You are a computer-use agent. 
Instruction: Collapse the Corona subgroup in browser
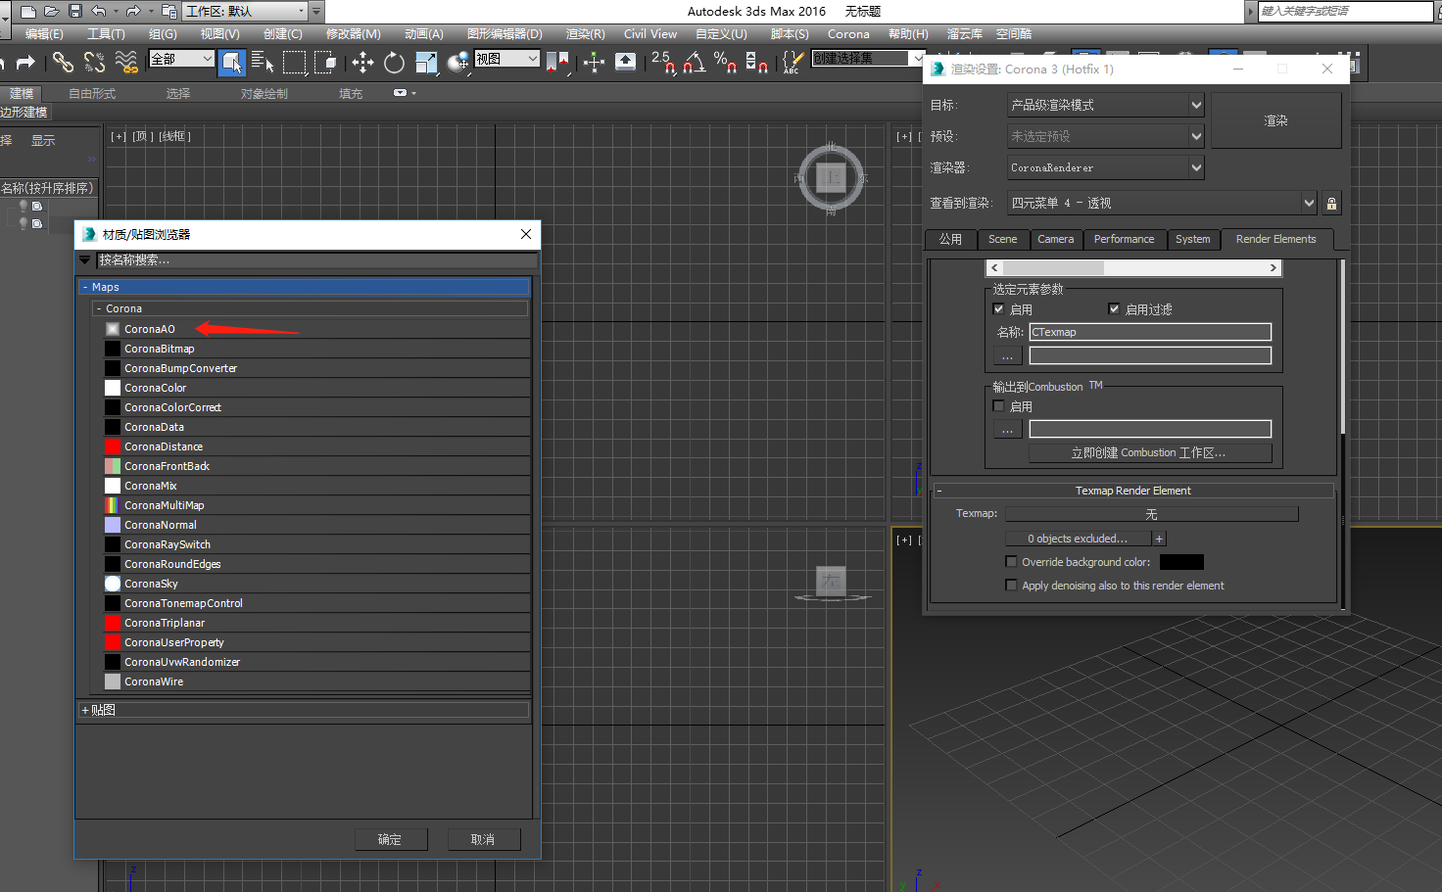99,308
